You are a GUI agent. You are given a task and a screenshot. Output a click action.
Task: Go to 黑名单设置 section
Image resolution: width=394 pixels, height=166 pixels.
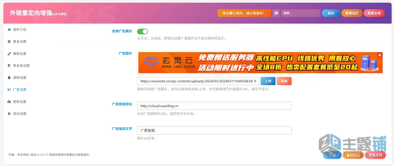click(x=21, y=65)
